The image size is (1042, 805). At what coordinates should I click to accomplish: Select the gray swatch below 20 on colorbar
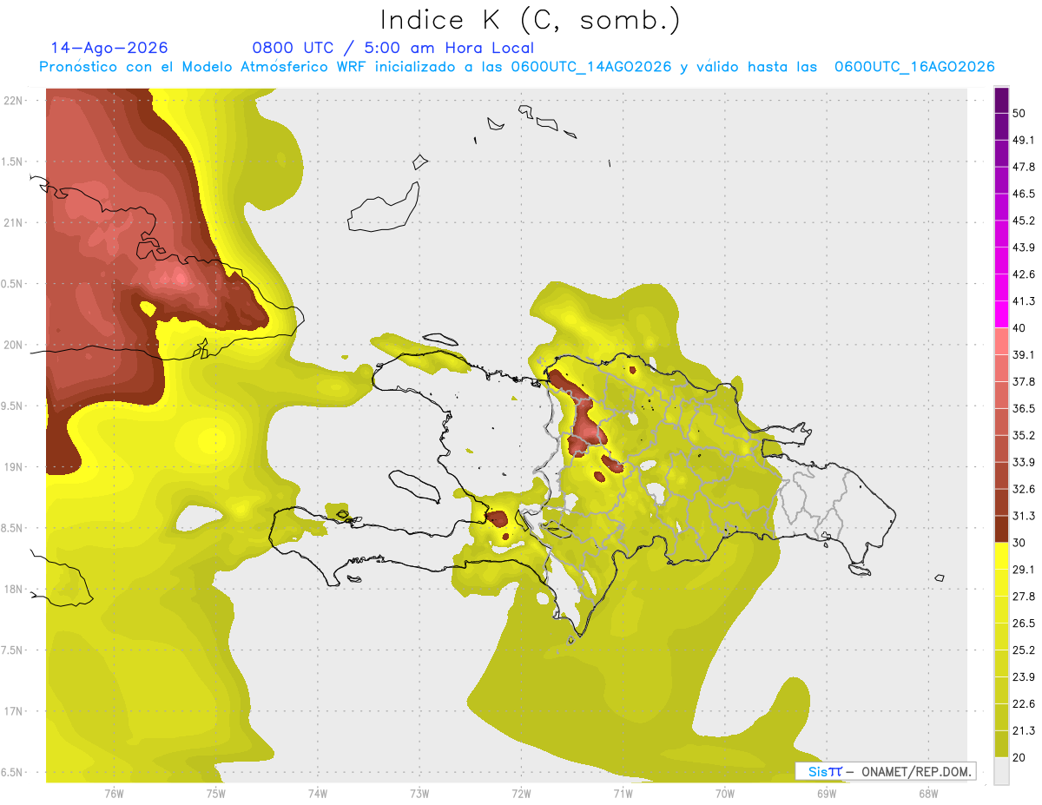pyautogui.click(x=1002, y=770)
